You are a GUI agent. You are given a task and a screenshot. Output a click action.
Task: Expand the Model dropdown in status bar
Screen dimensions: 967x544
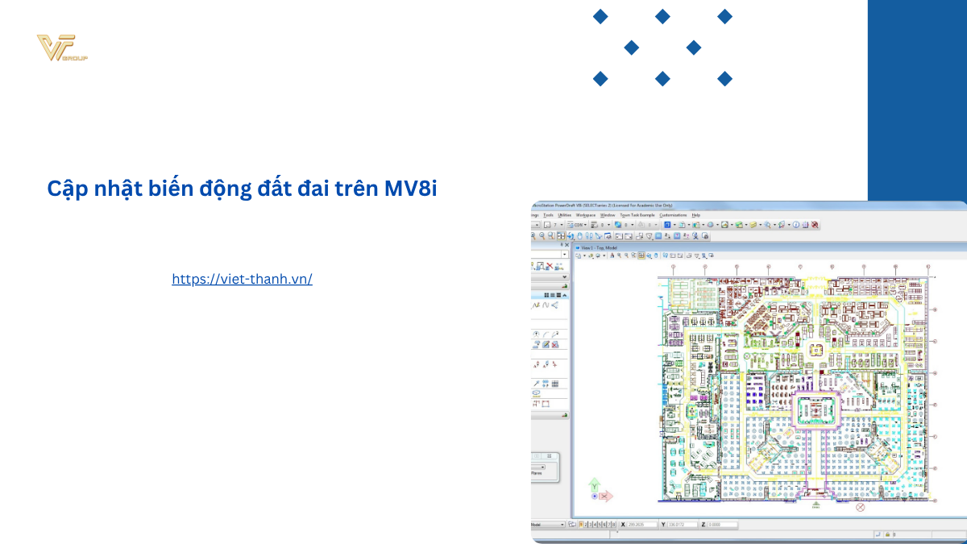[x=562, y=525]
